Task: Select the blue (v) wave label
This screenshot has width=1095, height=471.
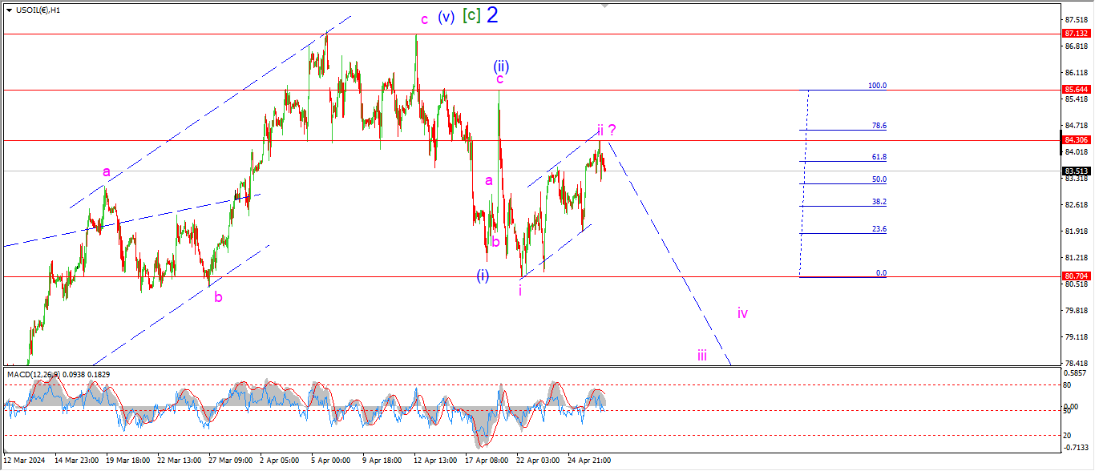Action: tap(446, 18)
